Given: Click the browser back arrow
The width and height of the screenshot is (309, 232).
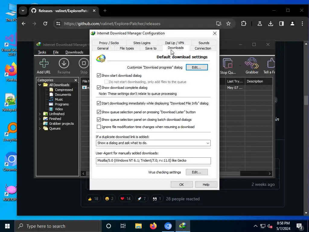Looking at the screenshot, I should 24,24.
